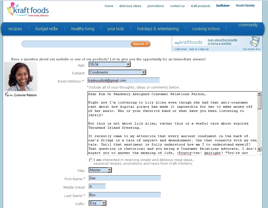Click the Kim Consumer Relations photo
This screenshot has width=268, height=208.
tap(21, 76)
